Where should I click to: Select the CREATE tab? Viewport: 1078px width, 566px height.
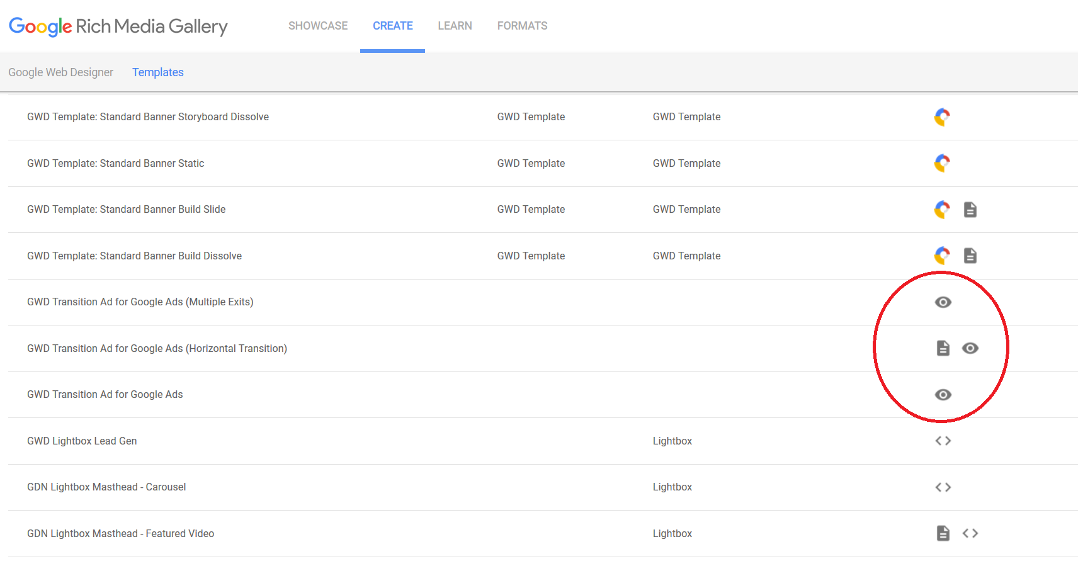(x=393, y=26)
